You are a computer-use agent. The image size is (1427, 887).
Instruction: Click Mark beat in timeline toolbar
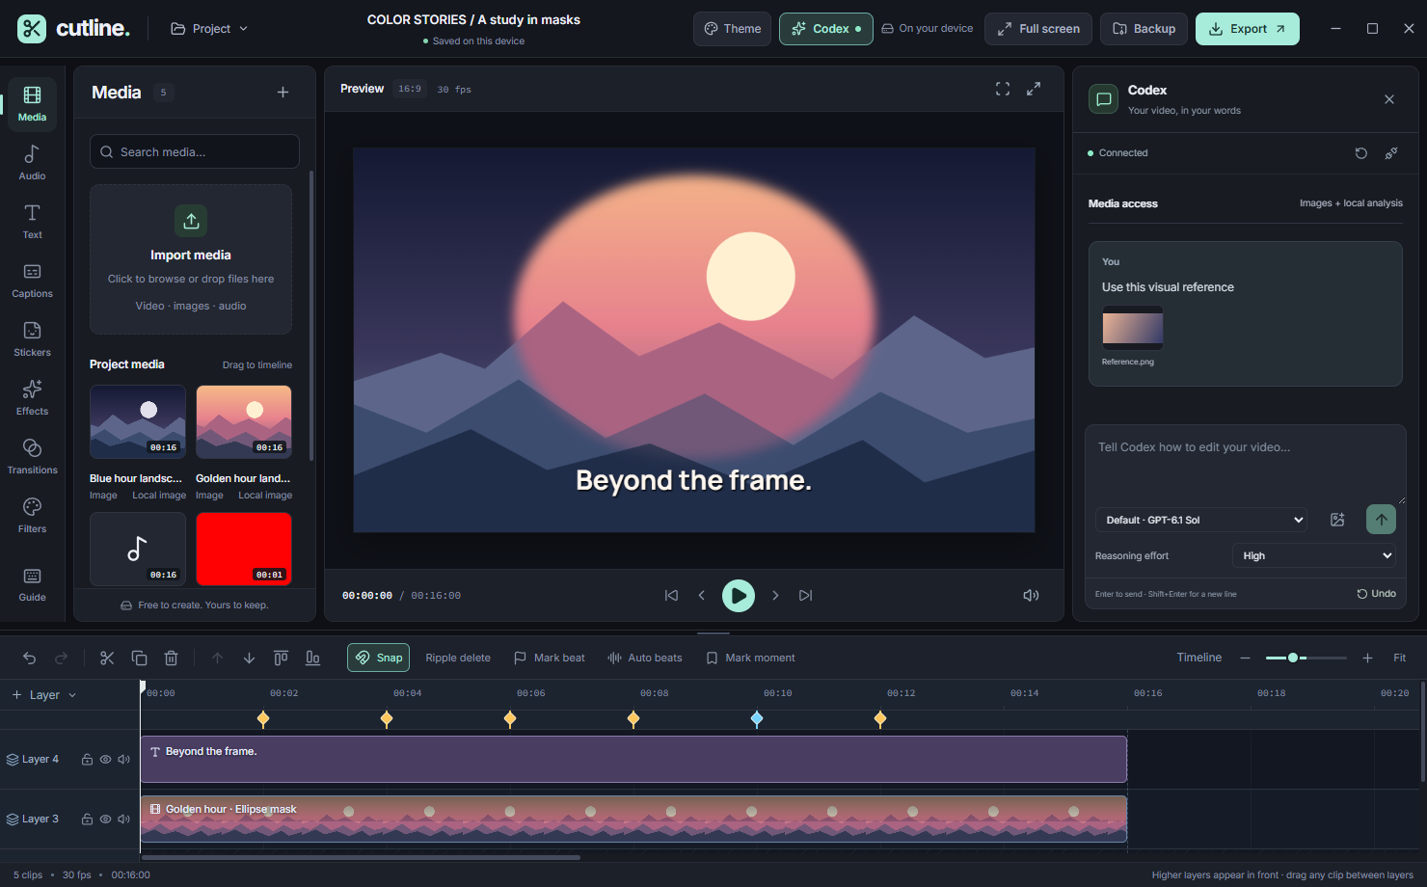point(550,658)
